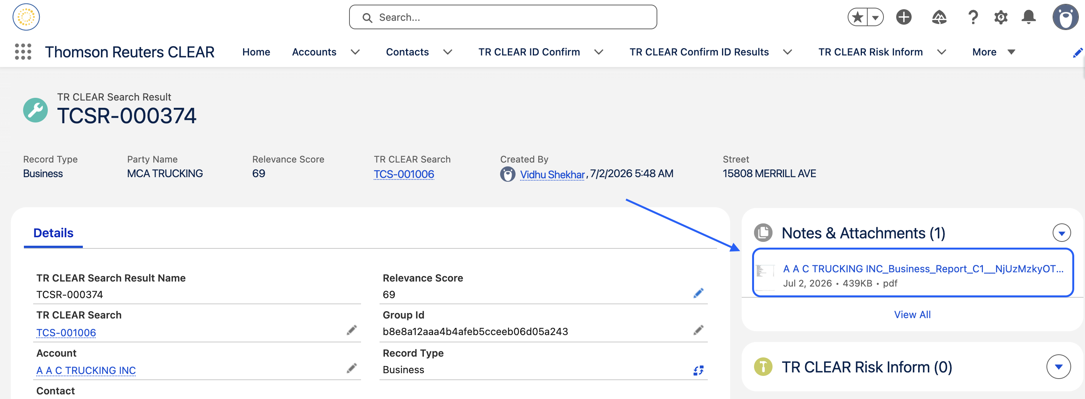
Task: Click the Street value 15808 MERRILL AVE
Action: coord(769,173)
